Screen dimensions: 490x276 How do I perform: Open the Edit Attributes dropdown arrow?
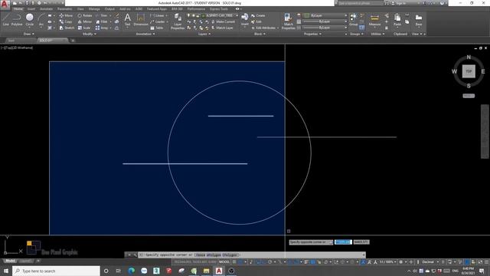point(278,28)
